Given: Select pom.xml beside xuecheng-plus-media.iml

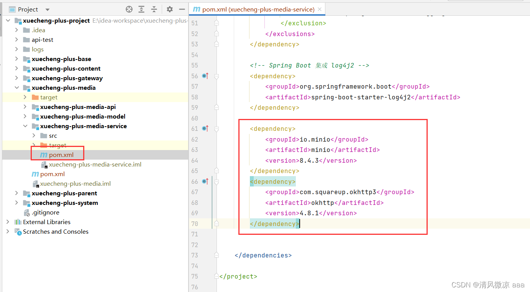Looking at the screenshot, I should tap(53, 174).
